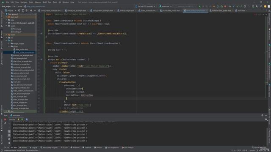
Task: Expand the android folder in Project tree
Action: [7, 23]
